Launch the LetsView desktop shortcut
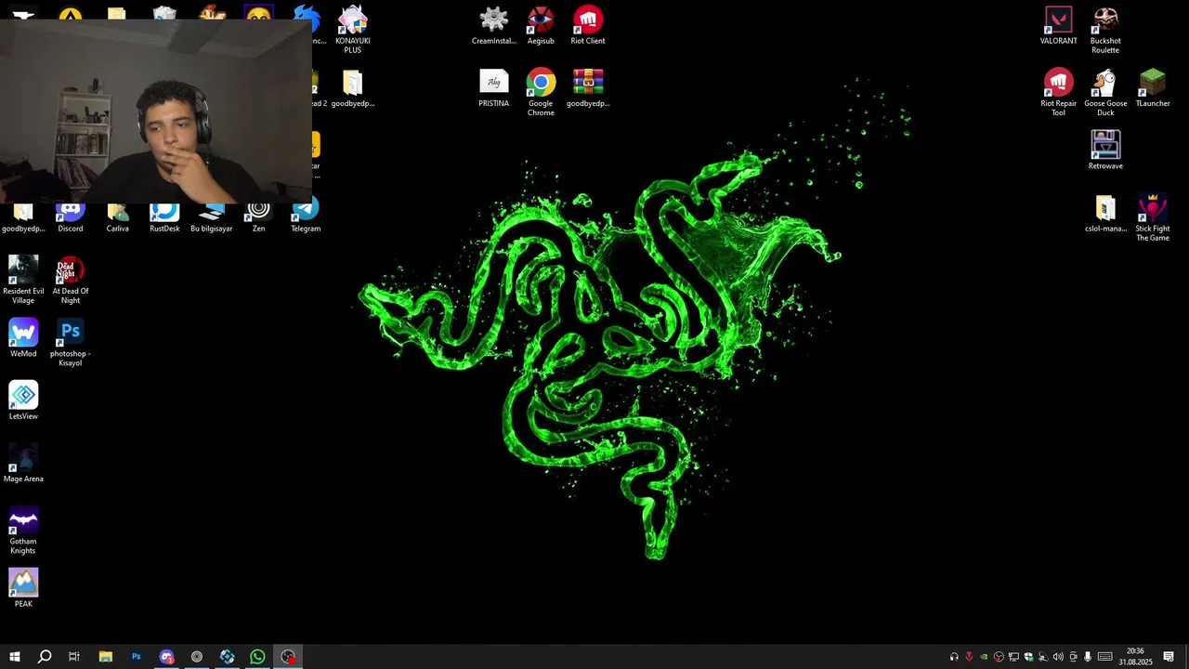Screen dimensions: 1189x669 click(23, 400)
